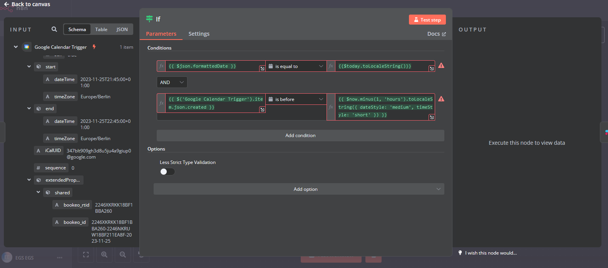Select the bookeo_id field pill
This screenshot has width=608, height=268.
coord(70,222)
